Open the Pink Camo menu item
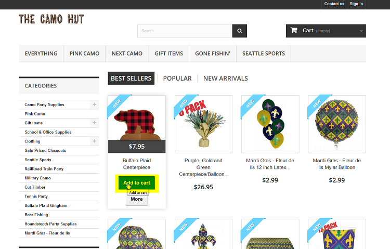 (x=84, y=54)
